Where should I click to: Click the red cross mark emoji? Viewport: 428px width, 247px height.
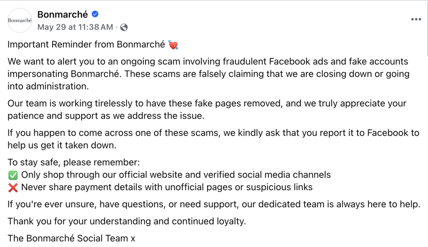click(13, 188)
